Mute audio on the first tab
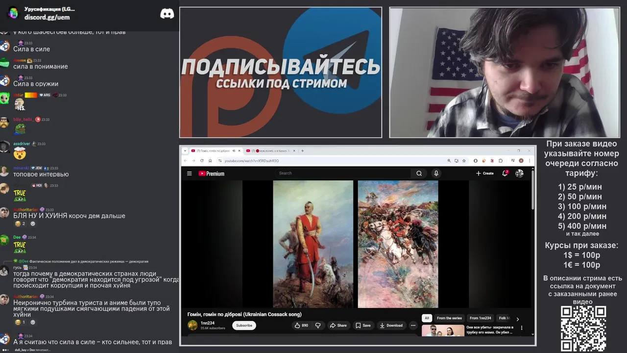The height and width of the screenshot is (353, 627). click(234, 151)
